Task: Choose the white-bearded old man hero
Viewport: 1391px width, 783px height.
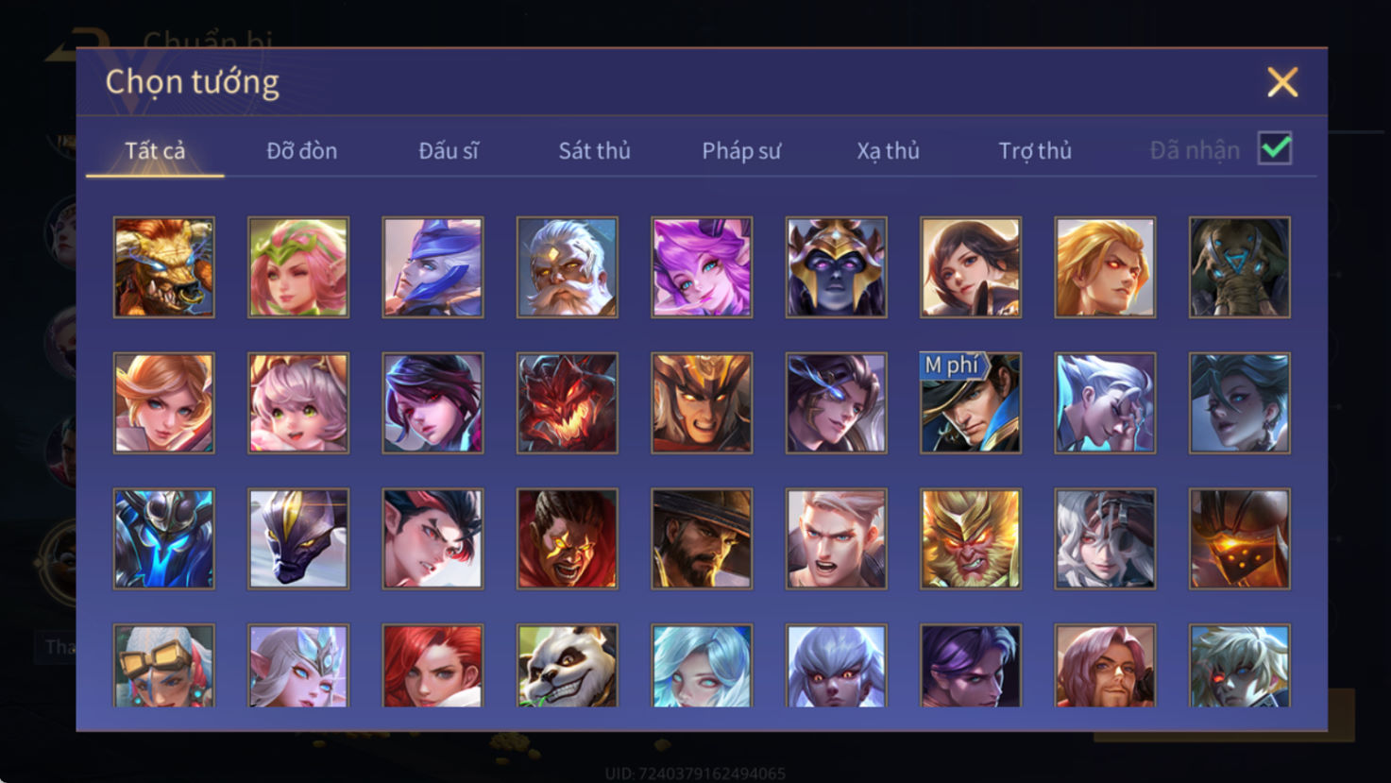Action: 568,267
